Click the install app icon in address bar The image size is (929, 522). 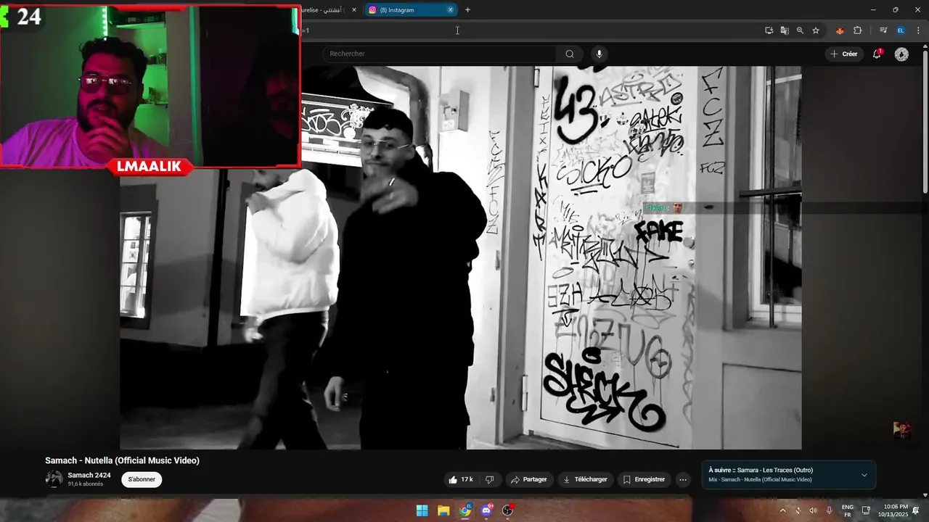(x=769, y=30)
